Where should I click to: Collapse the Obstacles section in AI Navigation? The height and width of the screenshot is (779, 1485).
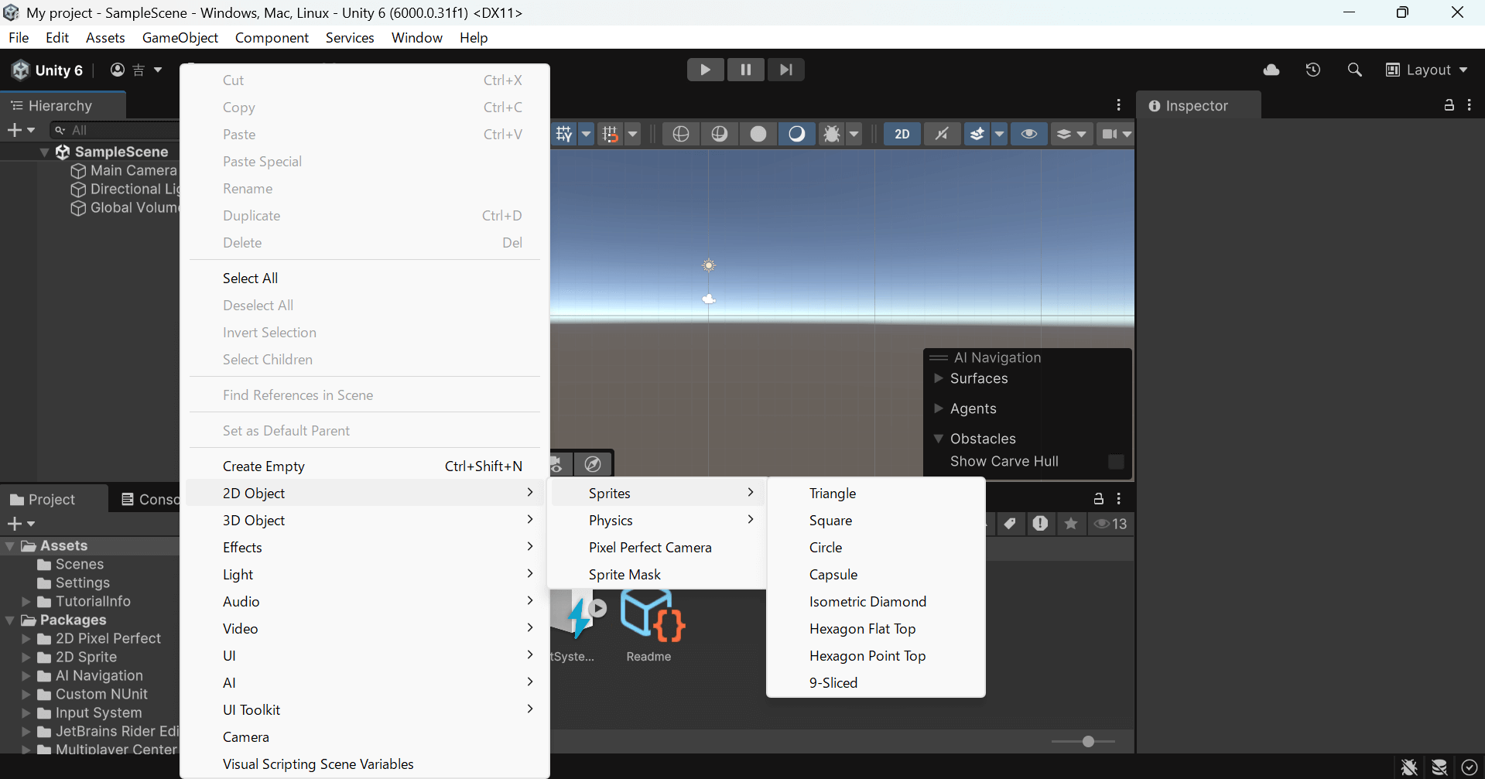pos(938,439)
